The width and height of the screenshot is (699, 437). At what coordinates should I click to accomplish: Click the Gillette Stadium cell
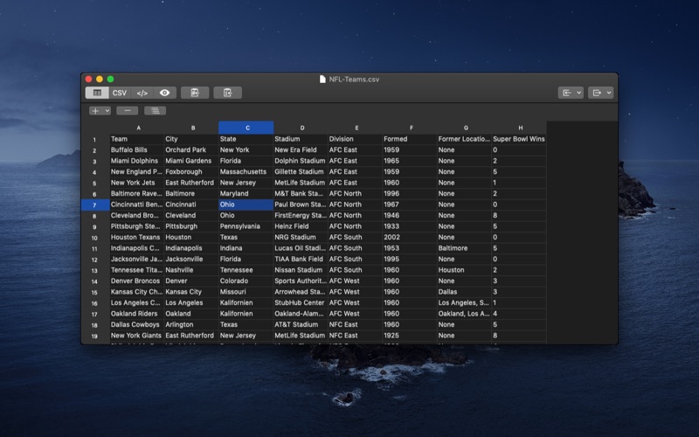[301, 171]
